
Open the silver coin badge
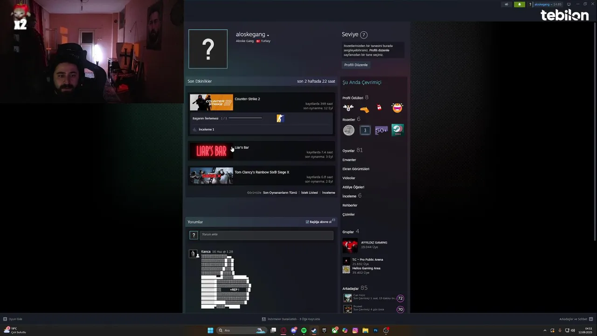349,131
